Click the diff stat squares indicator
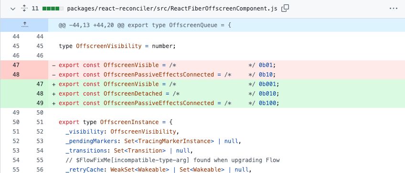 click(53, 9)
